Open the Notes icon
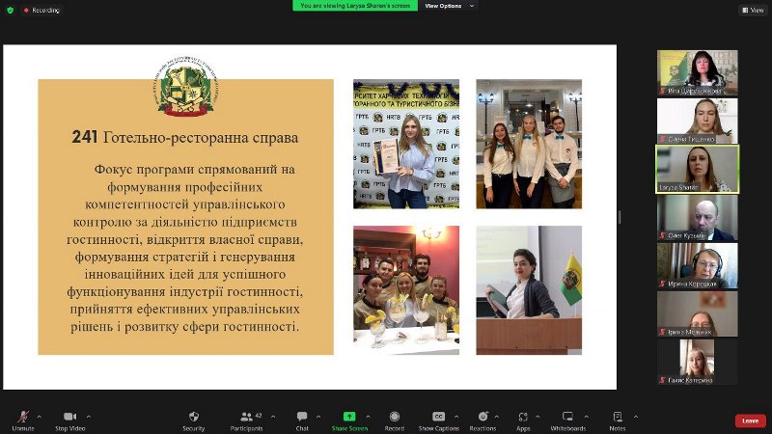The width and height of the screenshot is (772, 434). [x=618, y=417]
